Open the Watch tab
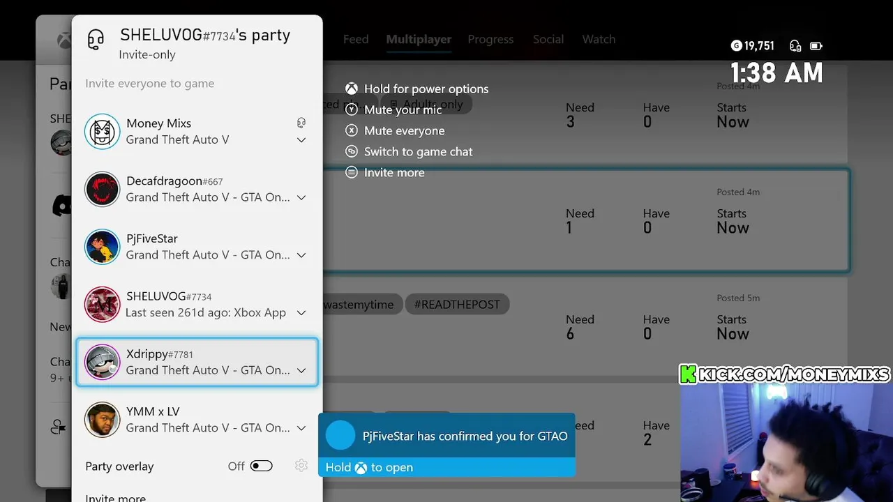 click(x=599, y=39)
